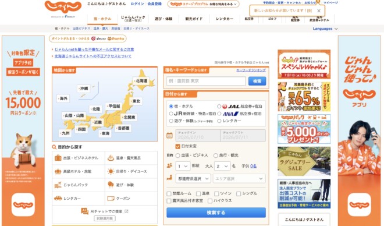384x226 pixels.
Task: Click the magnifier icon next to 目的から探す
Action: 54,147
